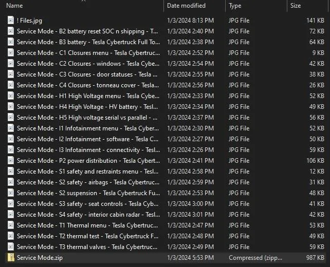Screen dimensions: 330x267
Task: Select the S1 safety and restraints menu file
Action: coord(87,171)
